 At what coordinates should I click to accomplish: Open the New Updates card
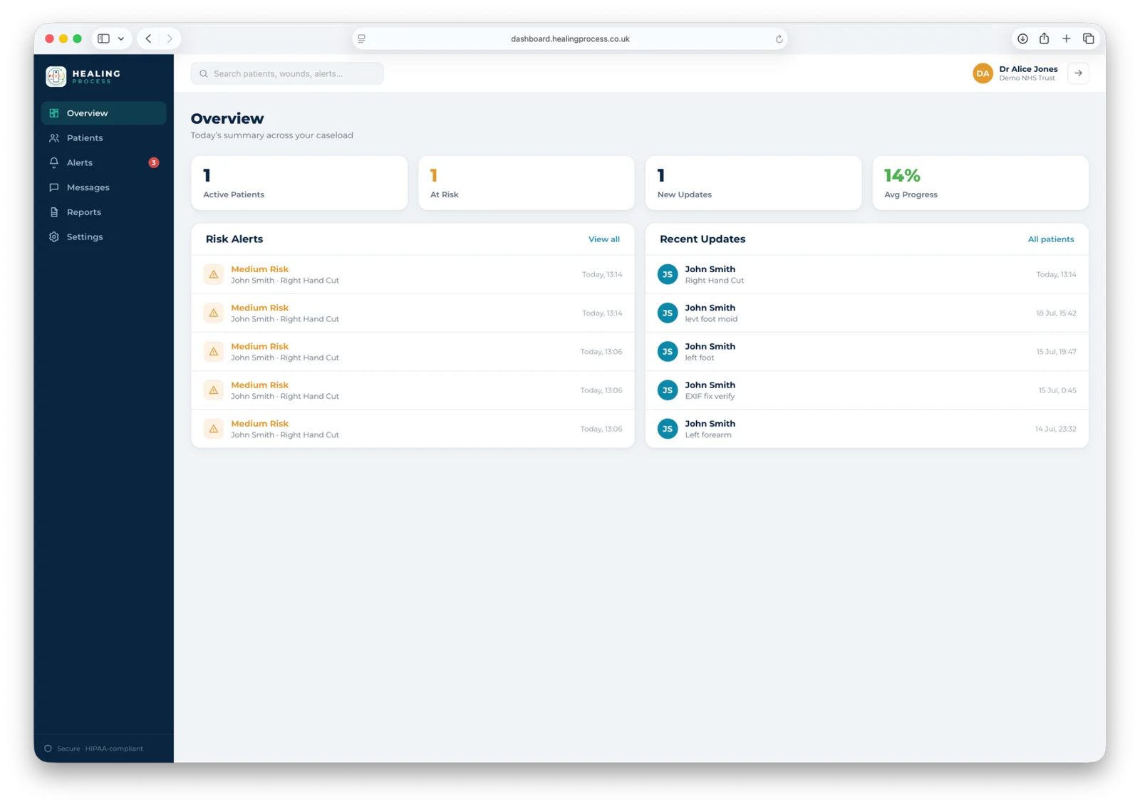coord(753,183)
